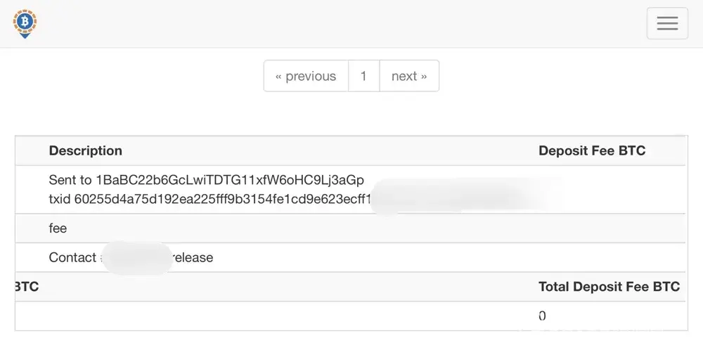Click the Sent to label text
Image resolution: width=703 pixels, height=357 pixels.
(x=70, y=181)
